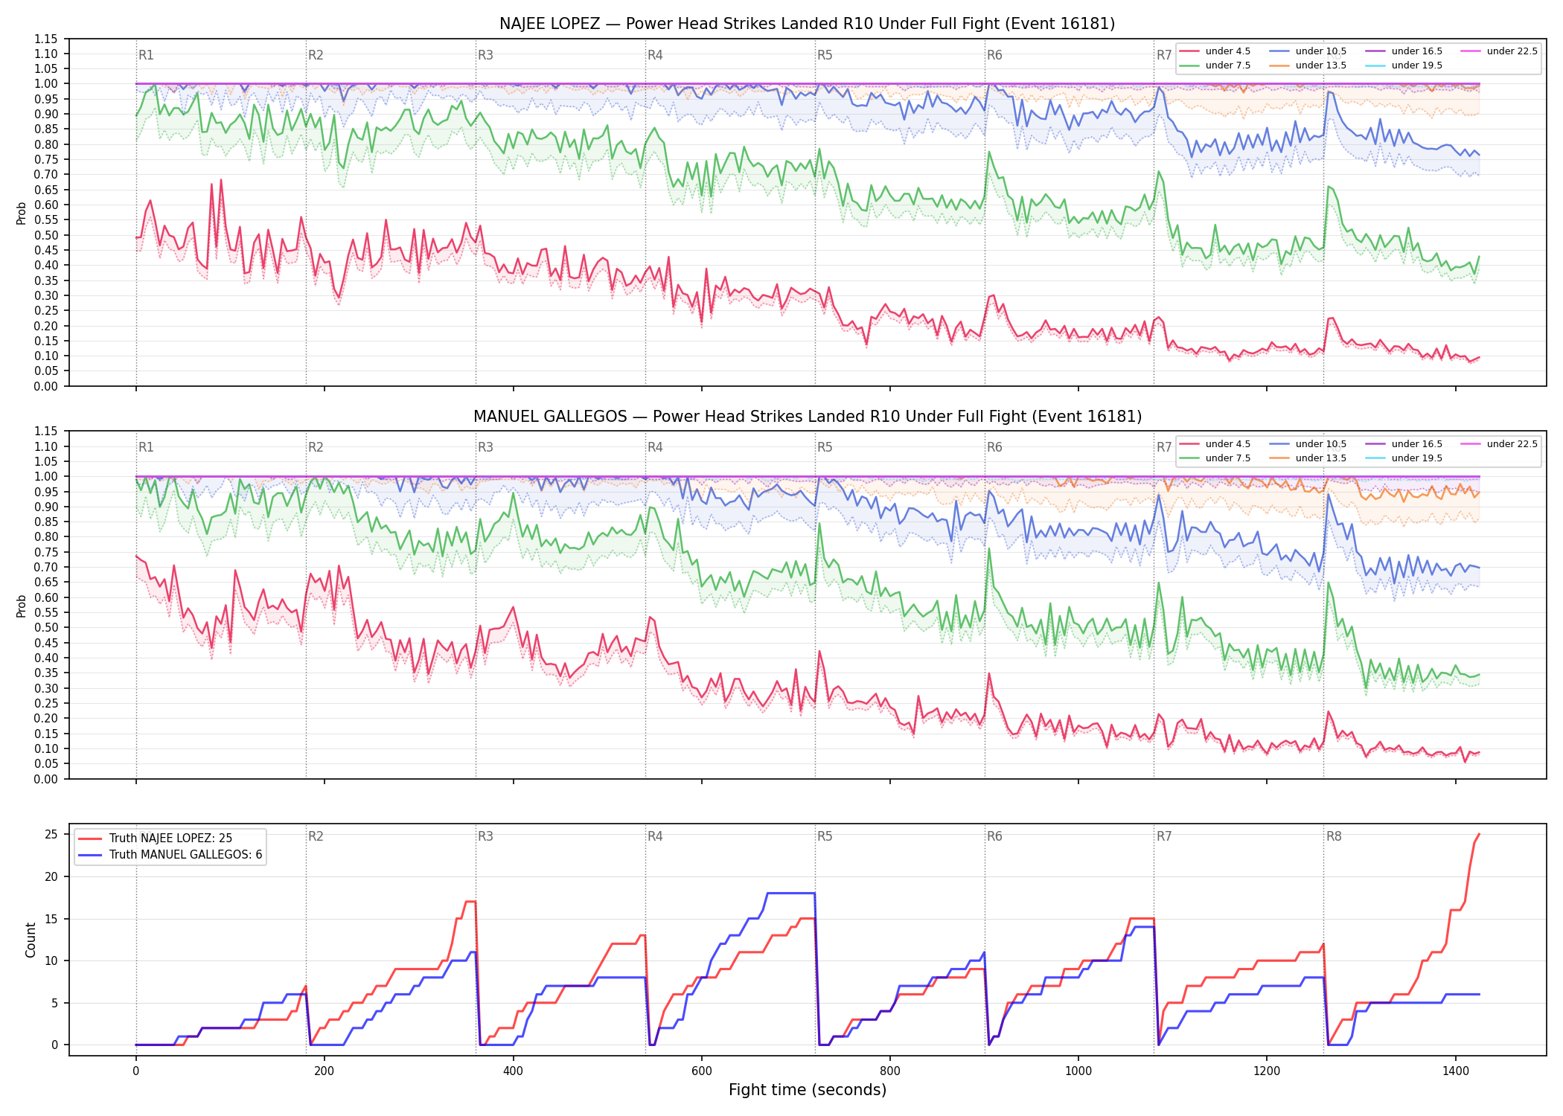
Task: Click 'under 16.5' legend entry in top chart
Action: coord(1404,51)
